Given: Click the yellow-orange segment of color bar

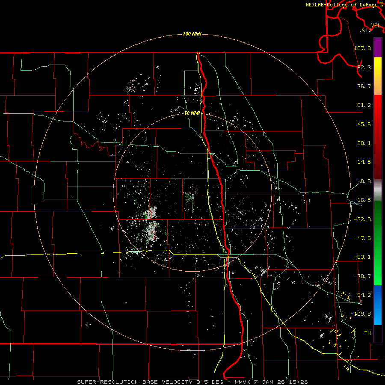Looking at the screenshot, I should coord(378,76).
